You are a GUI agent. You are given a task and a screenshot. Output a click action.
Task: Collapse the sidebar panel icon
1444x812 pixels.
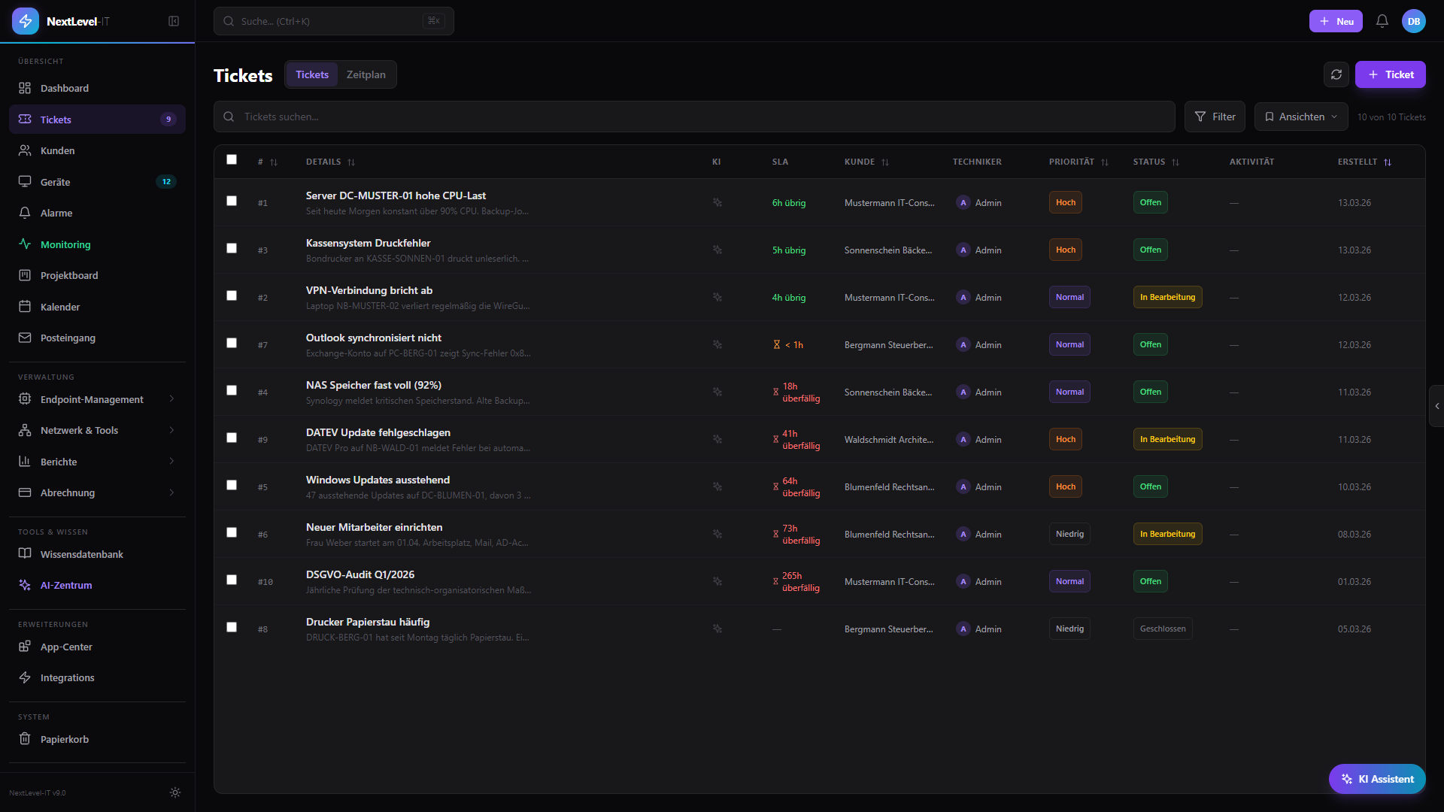click(174, 21)
